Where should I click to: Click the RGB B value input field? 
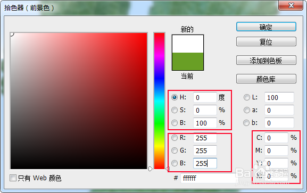tap(205, 163)
